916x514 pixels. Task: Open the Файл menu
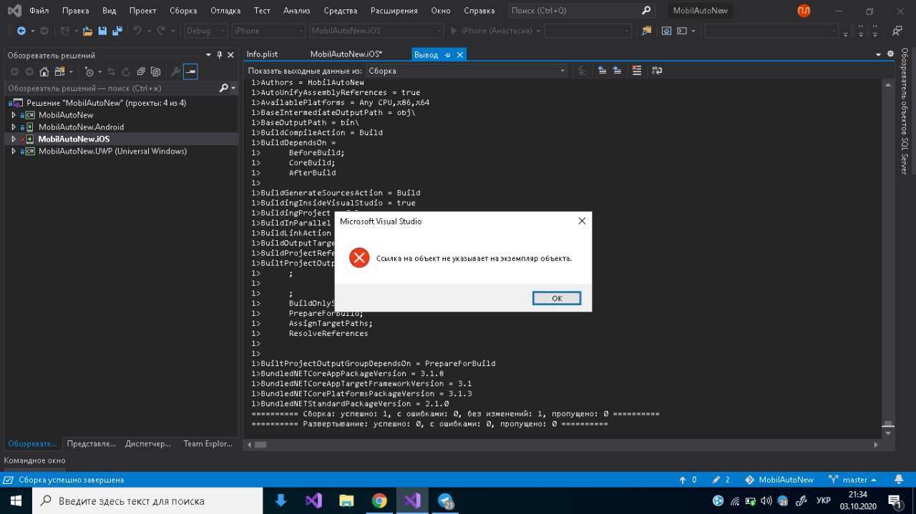coord(39,11)
